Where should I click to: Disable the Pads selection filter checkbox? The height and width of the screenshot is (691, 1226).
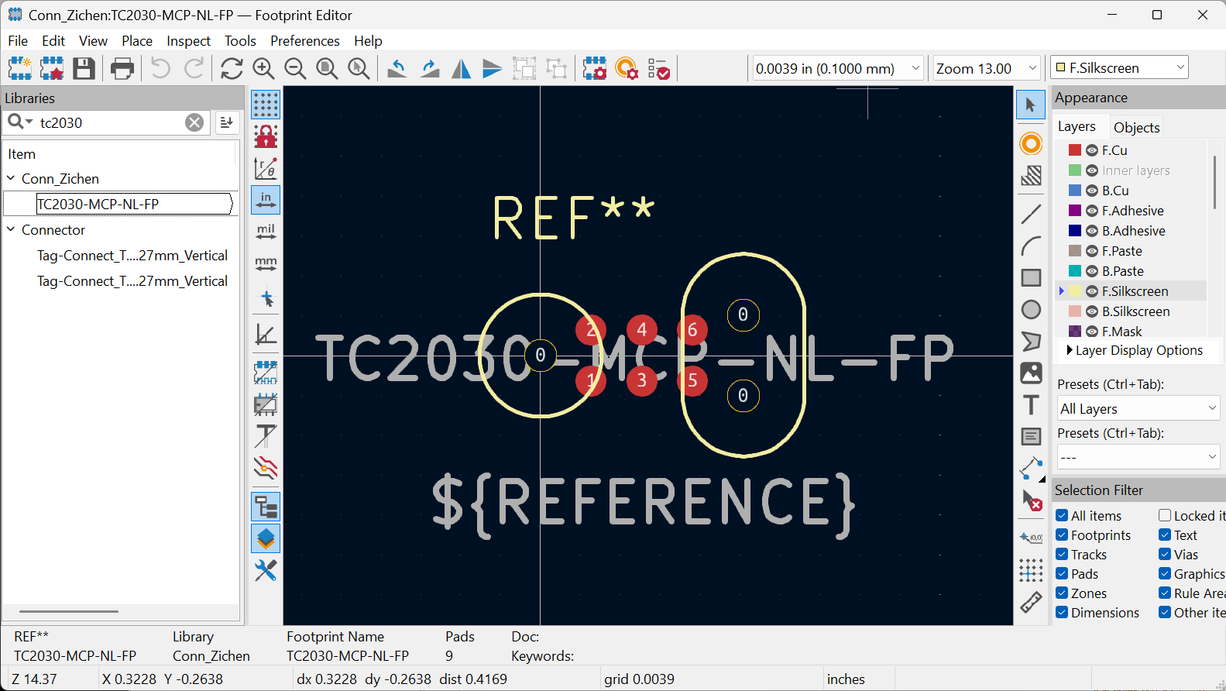tap(1062, 573)
